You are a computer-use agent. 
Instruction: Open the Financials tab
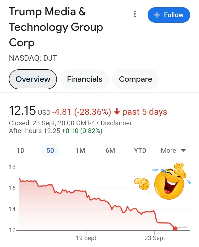click(x=85, y=79)
